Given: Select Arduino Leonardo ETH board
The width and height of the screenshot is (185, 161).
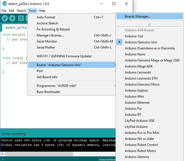Looking at the screenshot, I should (149, 78).
